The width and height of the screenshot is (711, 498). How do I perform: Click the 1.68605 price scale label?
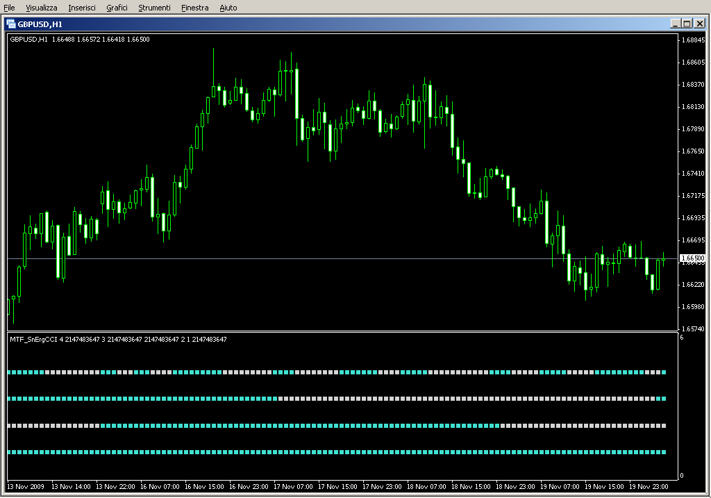[x=694, y=62]
